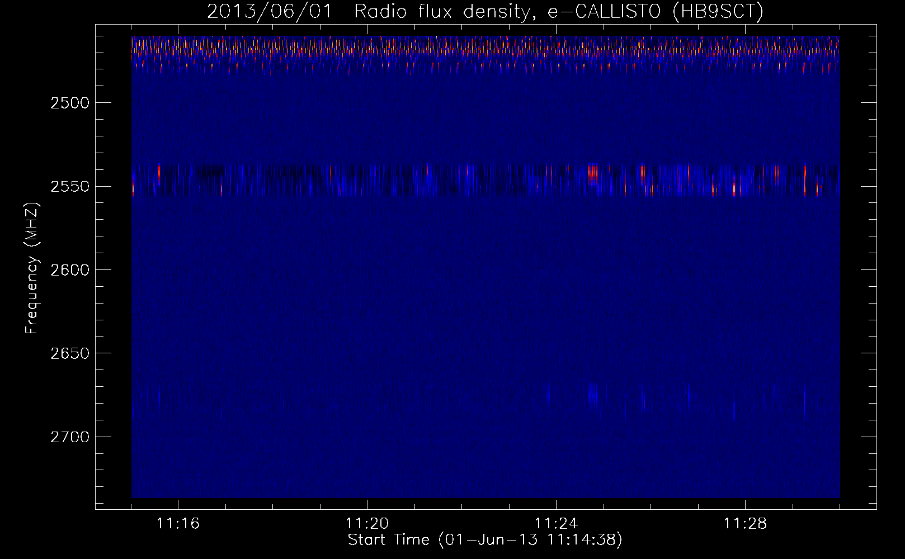905x559 pixels.
Task: Click the plot title mentioning e-CALLISTO (HB9SCT)
Action: [485, 12]
